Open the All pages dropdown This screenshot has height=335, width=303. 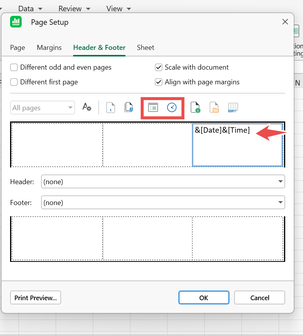(x=43, y=108)
